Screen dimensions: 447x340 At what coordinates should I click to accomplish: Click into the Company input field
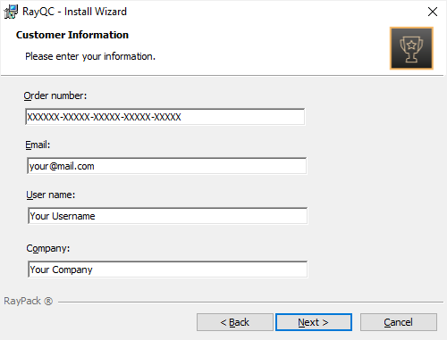(167, 270)
